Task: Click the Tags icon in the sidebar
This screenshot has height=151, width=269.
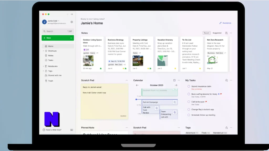Action: click(46, 71)
